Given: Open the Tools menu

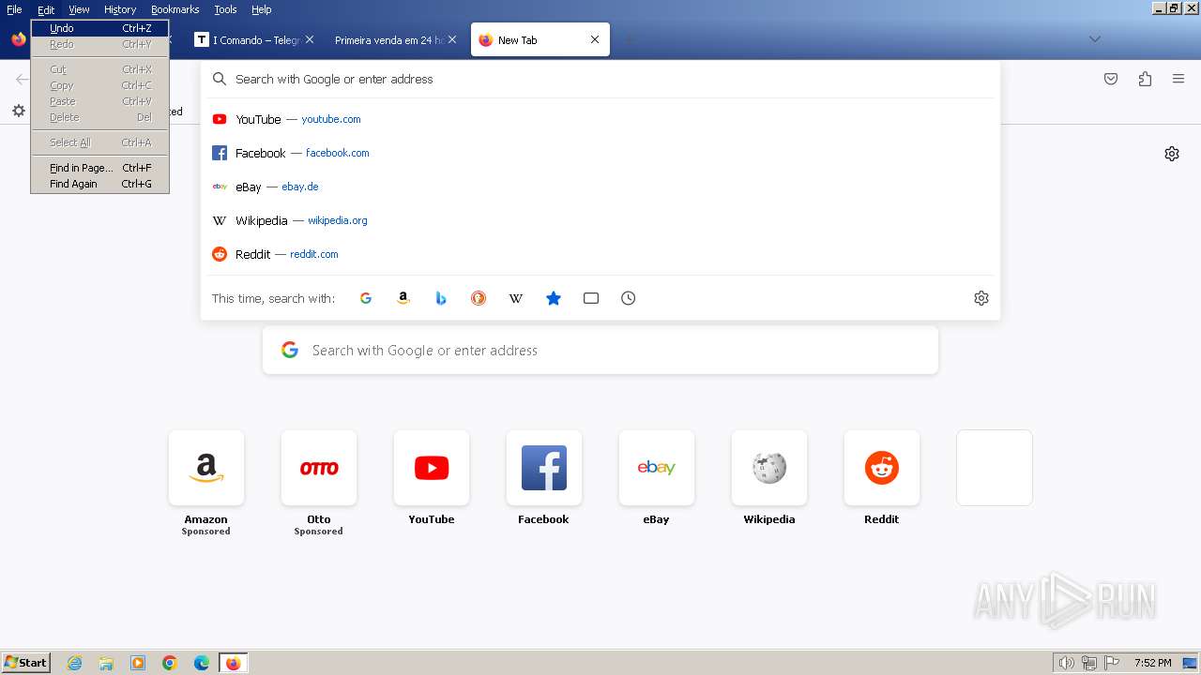Looking at the screenshot, I should click(x=225, y=9).
